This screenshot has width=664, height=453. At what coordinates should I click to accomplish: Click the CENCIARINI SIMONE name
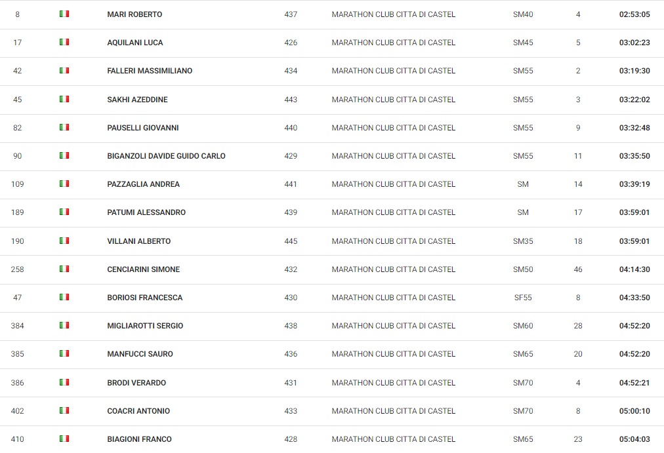pos(144,269)
